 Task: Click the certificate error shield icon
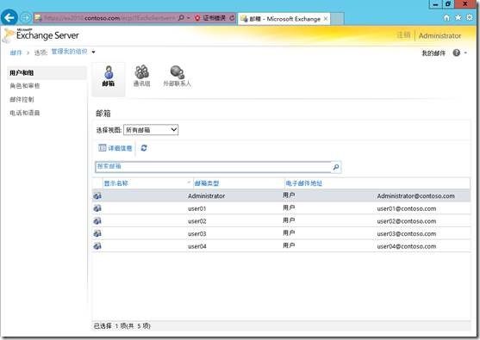pyautogui.click(x=197, y=18)
